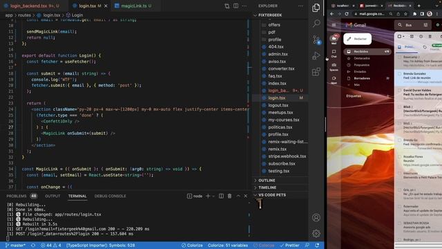Expand the TIMELINE section
This screenshot has height=249, width=442.
256,187
